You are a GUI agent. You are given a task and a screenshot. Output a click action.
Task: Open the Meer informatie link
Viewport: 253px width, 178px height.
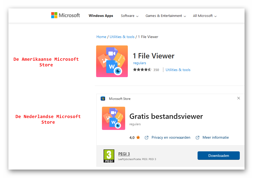215,138
